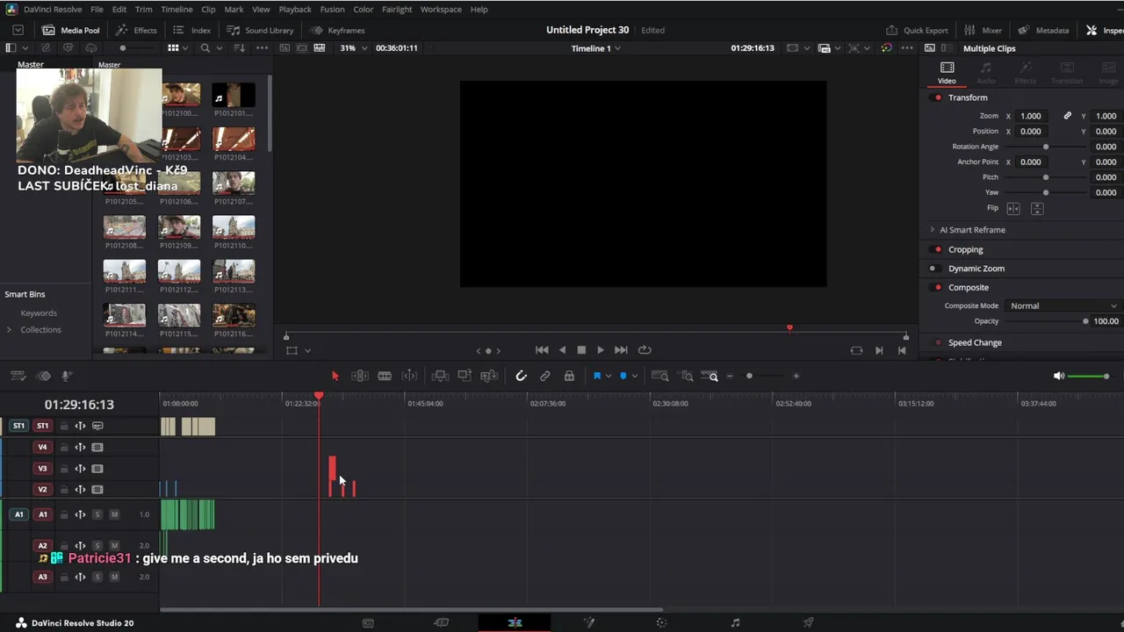Open the Fairlight menu
This screenshot has width=1124, height=632.
397,9
